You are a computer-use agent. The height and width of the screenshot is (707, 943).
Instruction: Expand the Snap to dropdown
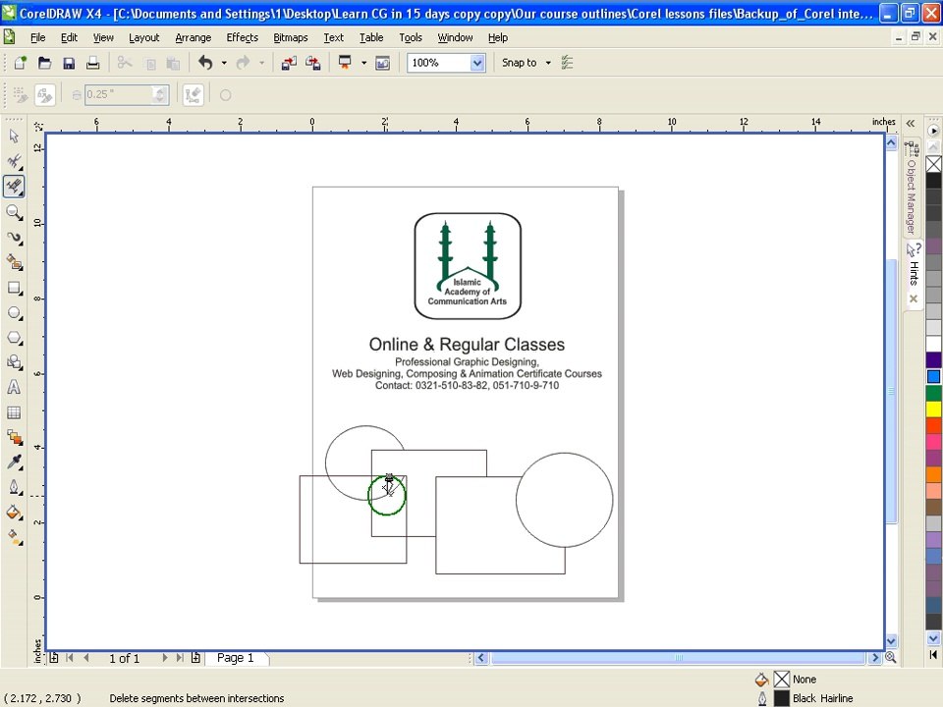(548, 63)
